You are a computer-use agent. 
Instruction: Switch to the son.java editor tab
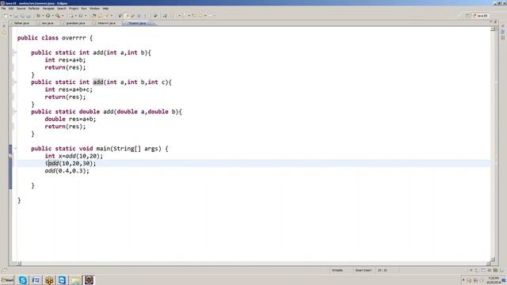(x=48, y=23)
